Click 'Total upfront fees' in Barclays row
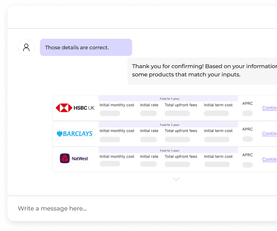277x231 pixels. coord(181,131)
